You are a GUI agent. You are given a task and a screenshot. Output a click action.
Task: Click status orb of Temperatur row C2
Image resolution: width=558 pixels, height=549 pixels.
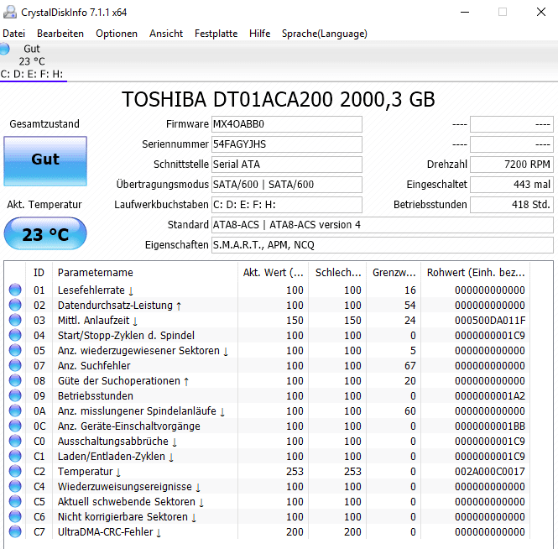pos(15,472)
